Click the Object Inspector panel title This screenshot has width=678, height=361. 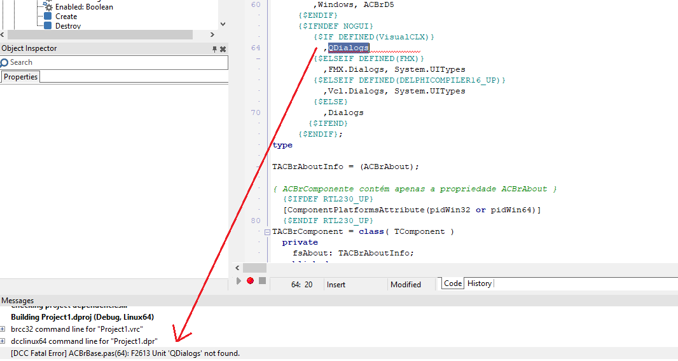[x=29, y=48]
